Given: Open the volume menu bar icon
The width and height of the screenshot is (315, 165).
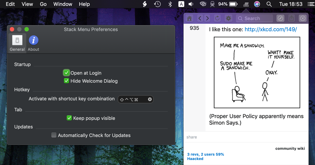Looking at the screenshot, I should pos(191,4).
